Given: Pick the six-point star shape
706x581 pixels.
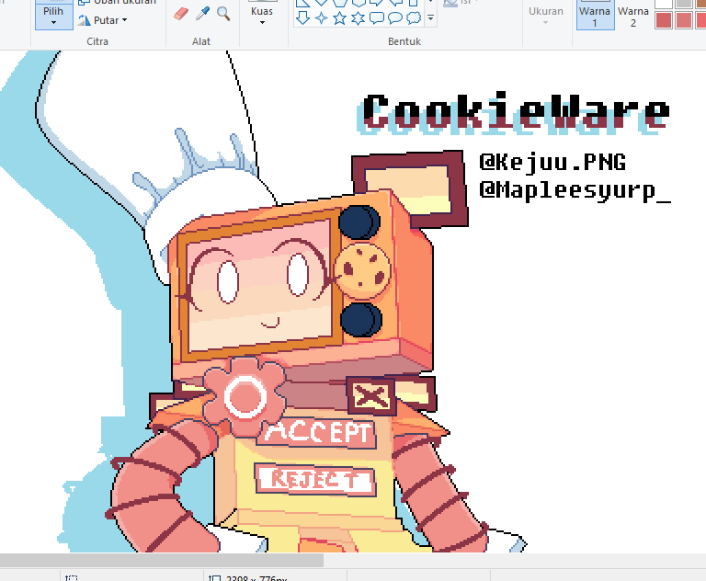Looking at the screenshot, I should tap(358, 17).
